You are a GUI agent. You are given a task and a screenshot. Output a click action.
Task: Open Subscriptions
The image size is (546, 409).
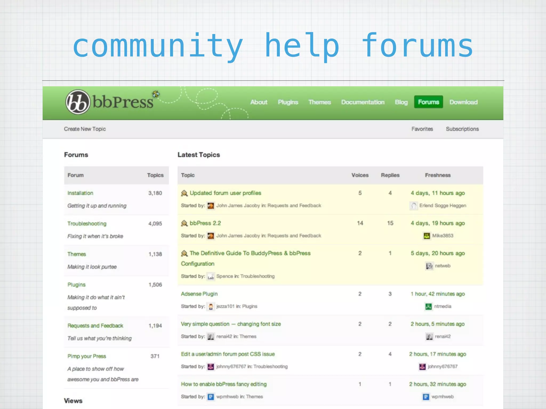(x=462, y=129)
